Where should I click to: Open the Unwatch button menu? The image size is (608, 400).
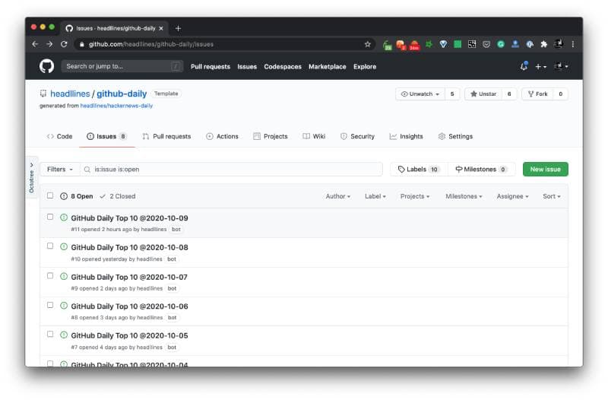[x=420, y=94]
